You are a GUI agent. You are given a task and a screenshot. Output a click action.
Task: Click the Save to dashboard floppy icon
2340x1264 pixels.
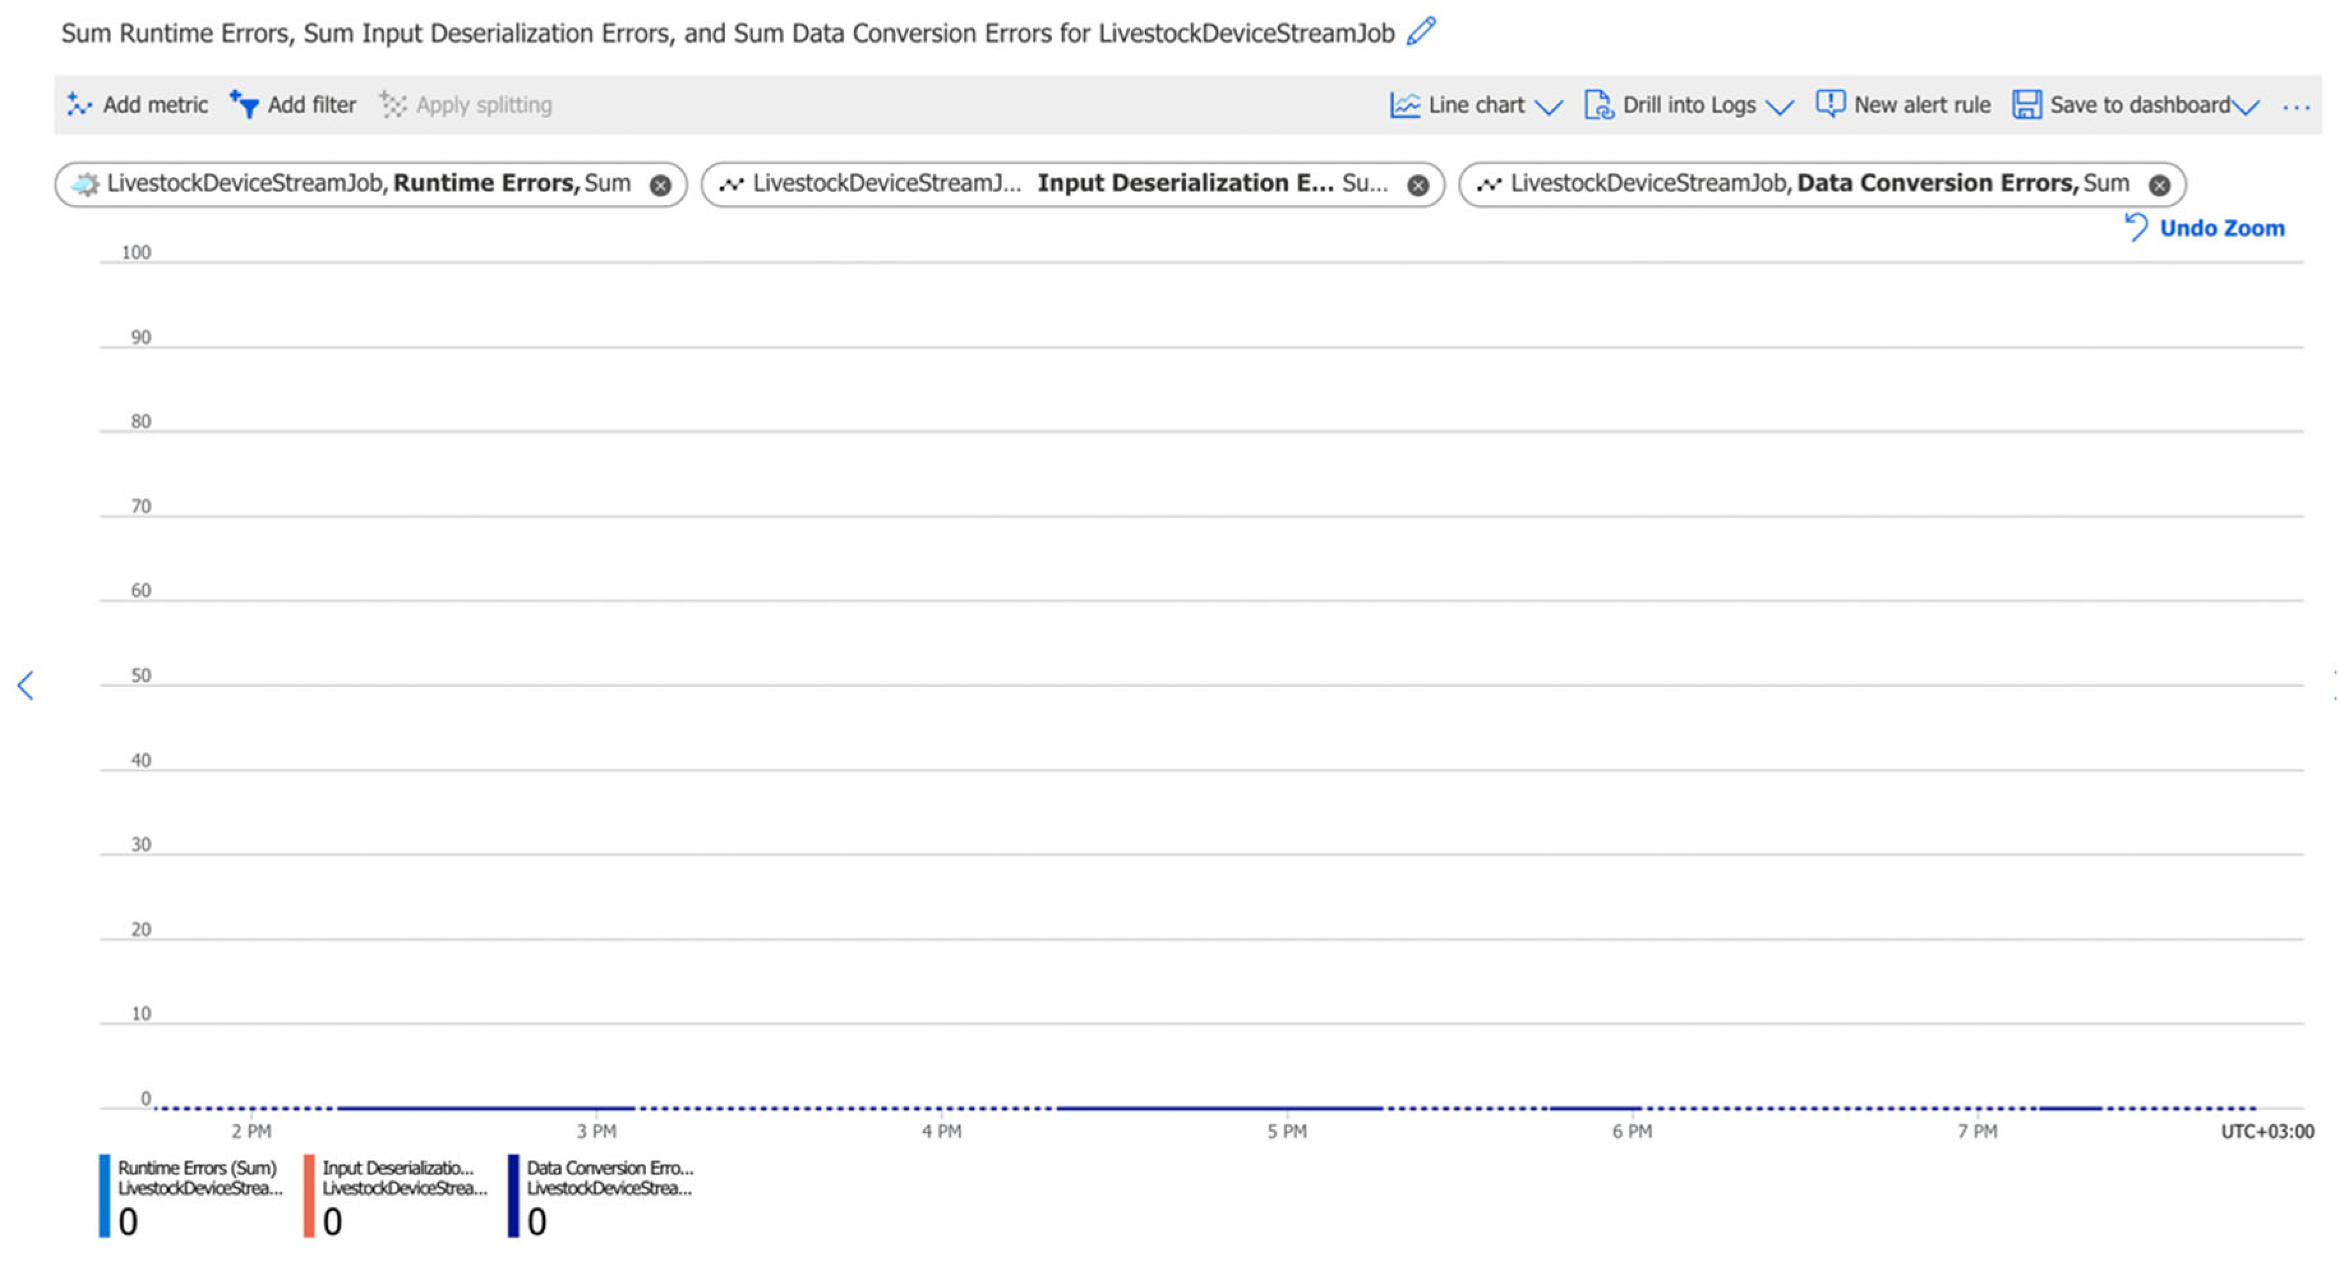2026,105
